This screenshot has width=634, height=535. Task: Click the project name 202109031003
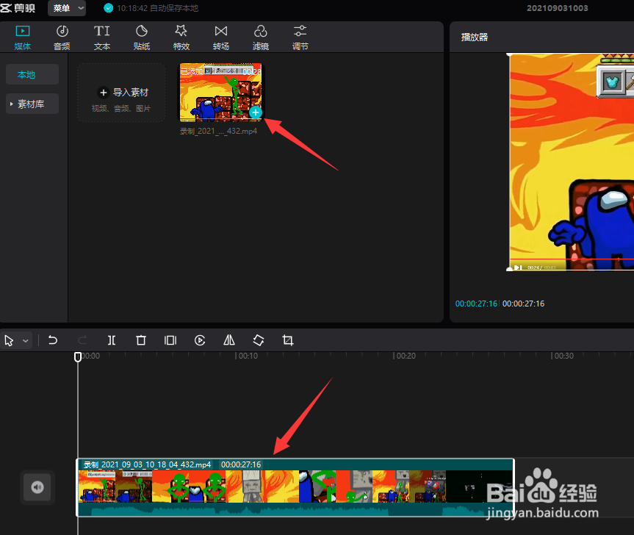pyautogui.click(x=557, y=8)
